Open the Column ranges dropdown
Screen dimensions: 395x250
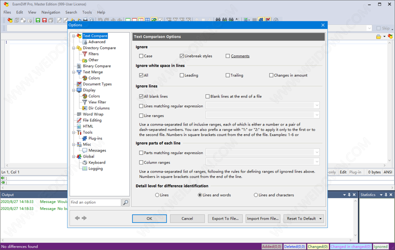pos(317,161)
